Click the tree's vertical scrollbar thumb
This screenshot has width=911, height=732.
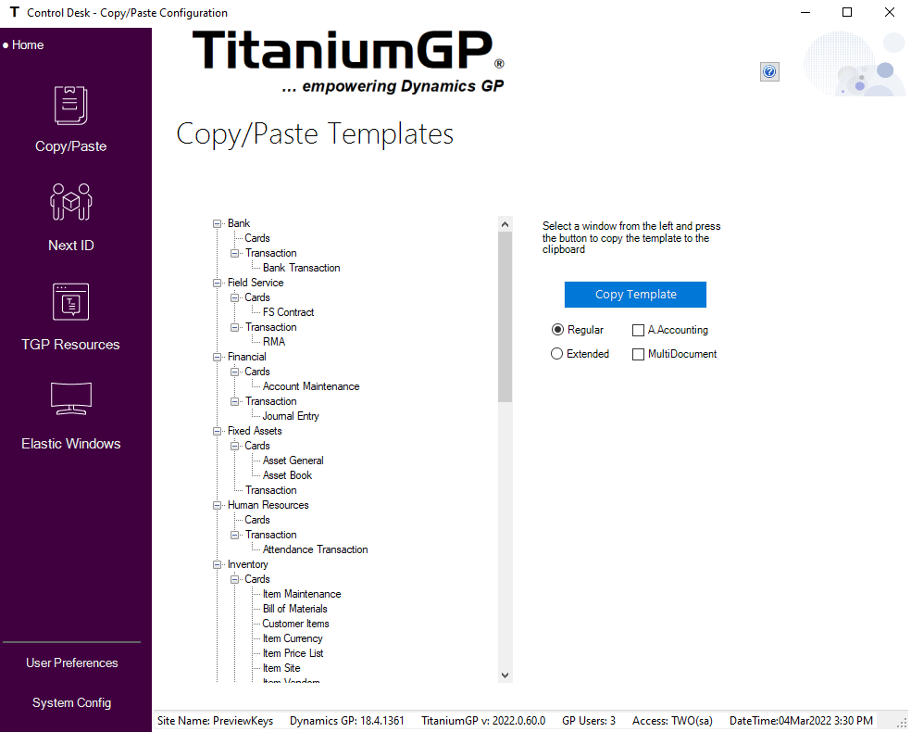(x=505, y=317)
